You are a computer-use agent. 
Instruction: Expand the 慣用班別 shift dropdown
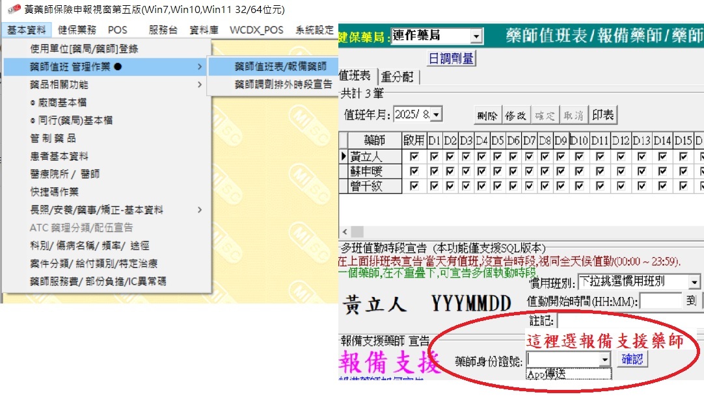tap(694, 283)
